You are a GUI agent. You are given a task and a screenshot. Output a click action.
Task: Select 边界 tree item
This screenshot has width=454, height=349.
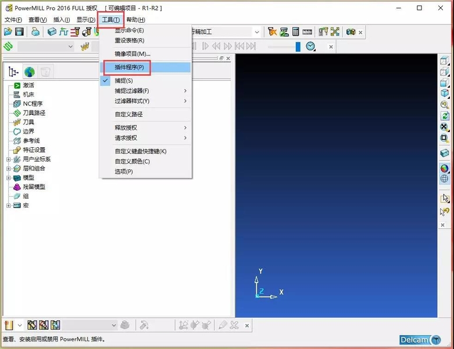pos(28,131)
